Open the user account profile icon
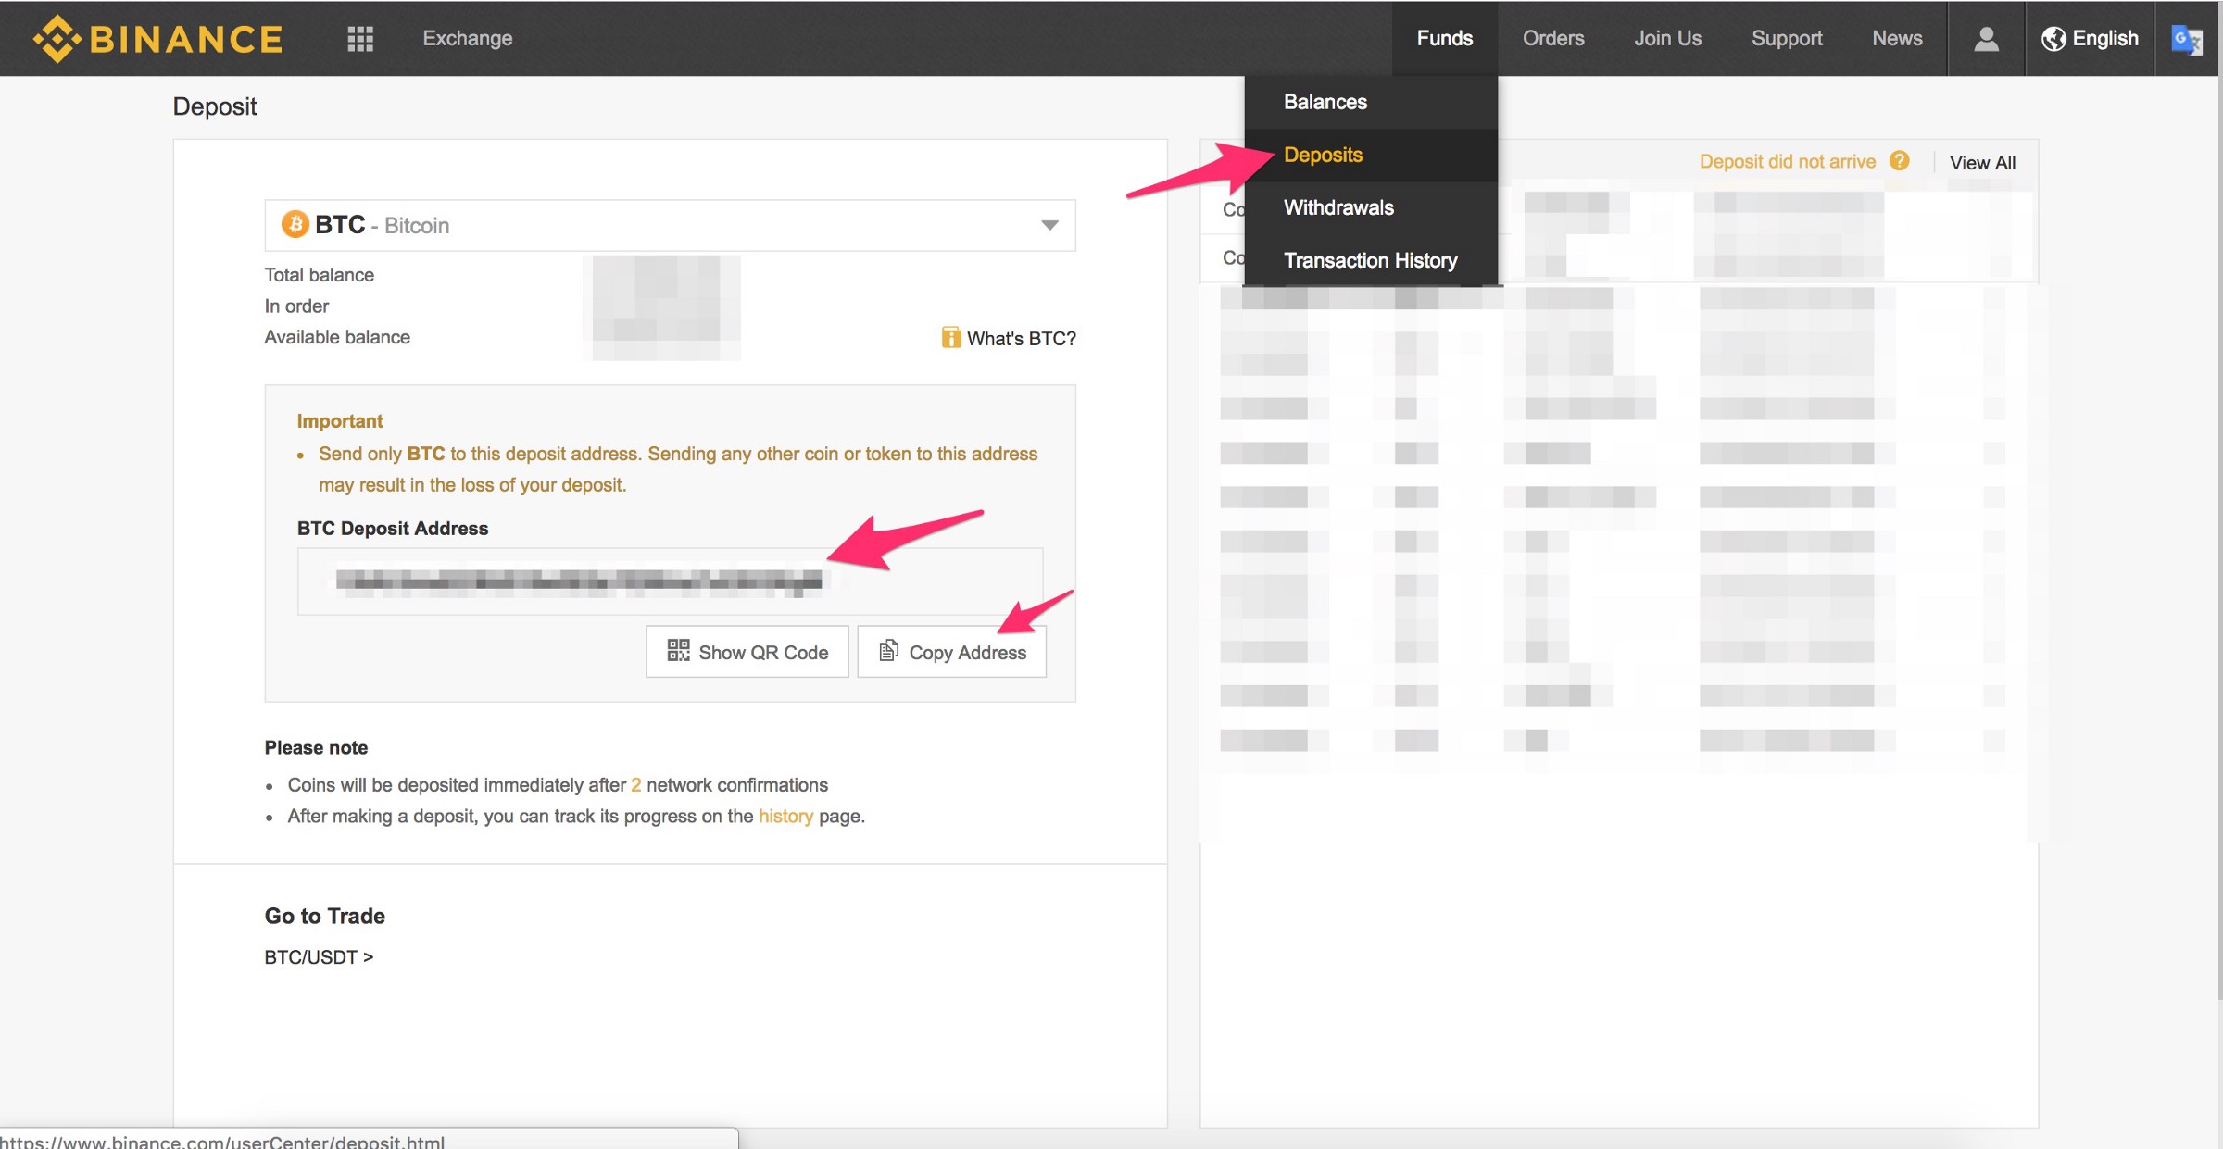 coord(1986,38)
